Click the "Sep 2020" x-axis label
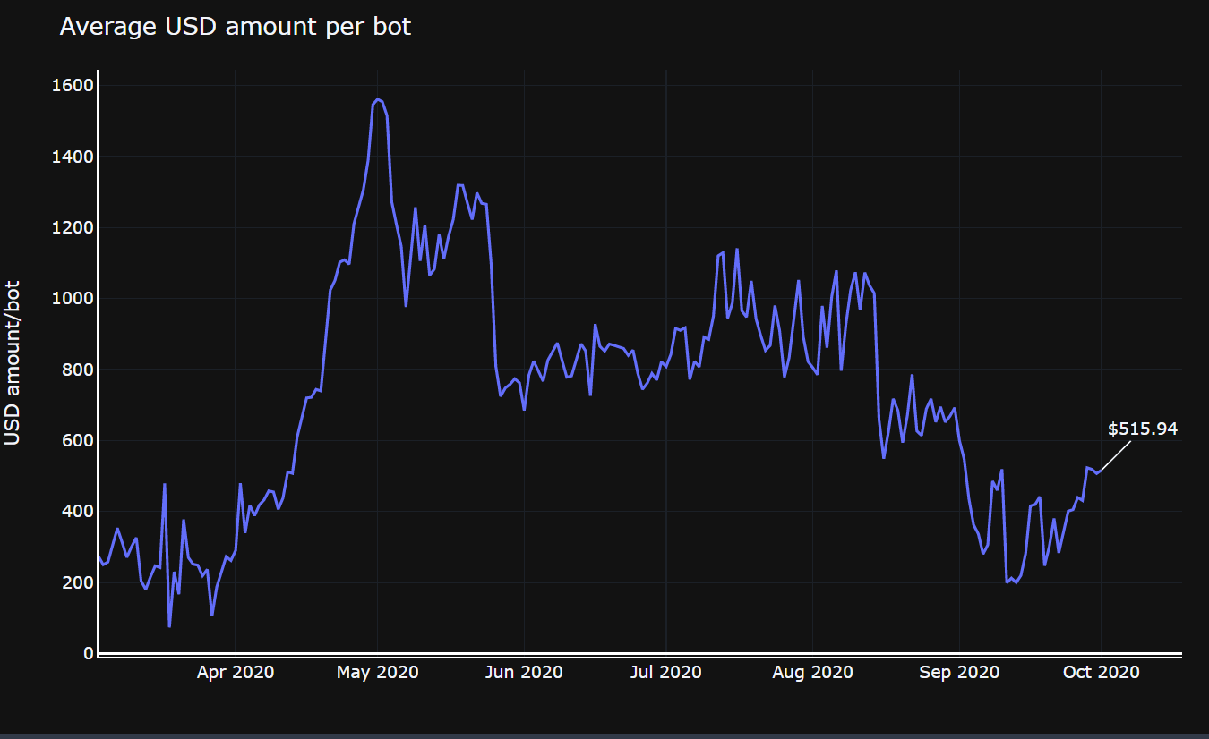 pos(959,672)
